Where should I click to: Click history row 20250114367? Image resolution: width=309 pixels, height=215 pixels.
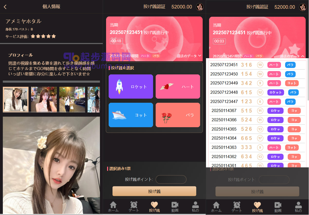tap(257, 111)
